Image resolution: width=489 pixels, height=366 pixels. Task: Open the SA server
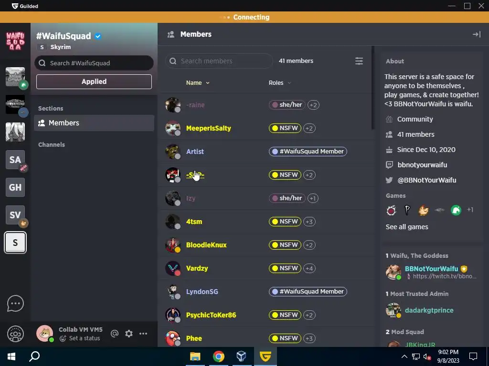tap(15, 160)
